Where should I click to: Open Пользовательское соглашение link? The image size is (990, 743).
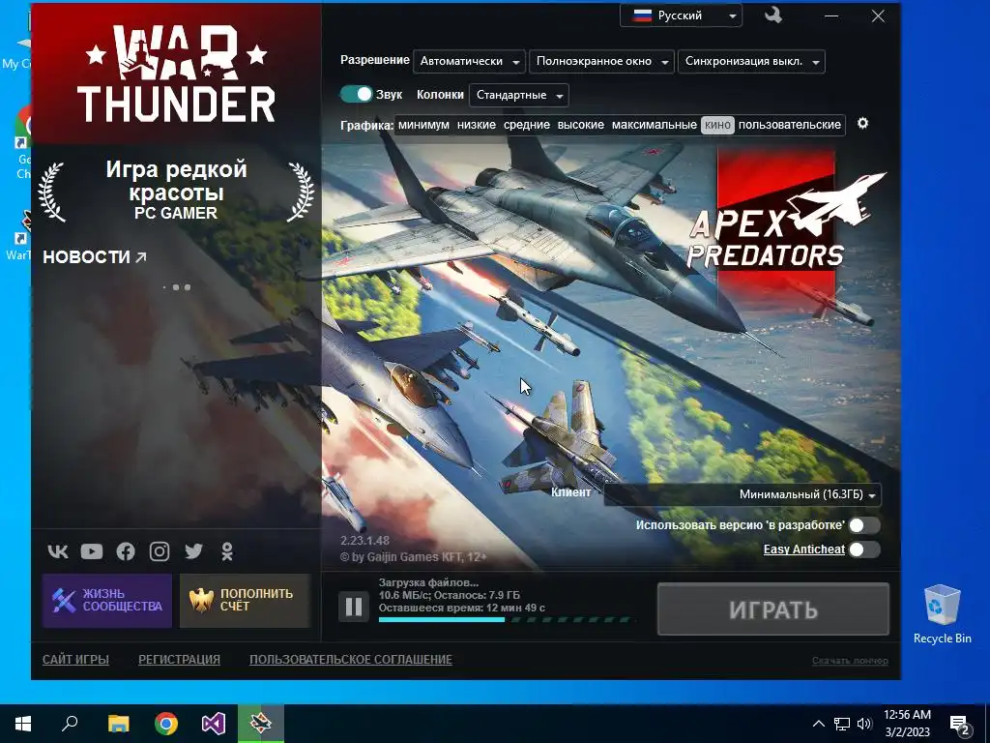coord(350,660)
